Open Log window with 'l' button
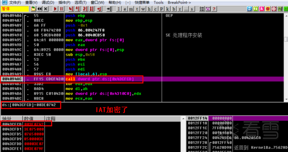 [119, 9]
